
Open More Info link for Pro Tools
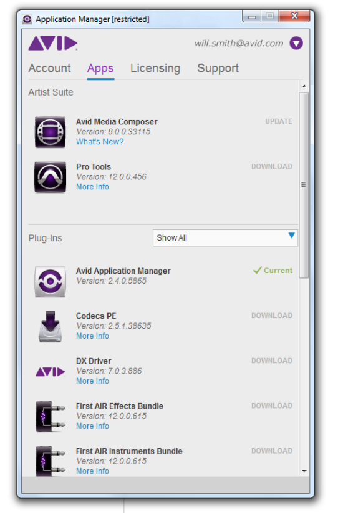click(x=92, y=187)
